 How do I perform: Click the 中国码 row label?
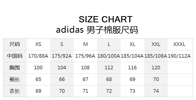15,56
